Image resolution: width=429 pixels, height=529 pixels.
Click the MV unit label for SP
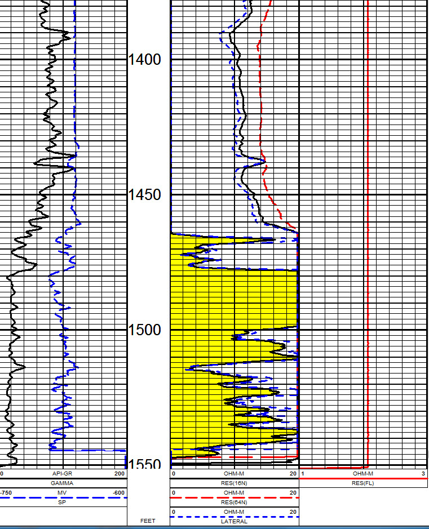point(63,492)
